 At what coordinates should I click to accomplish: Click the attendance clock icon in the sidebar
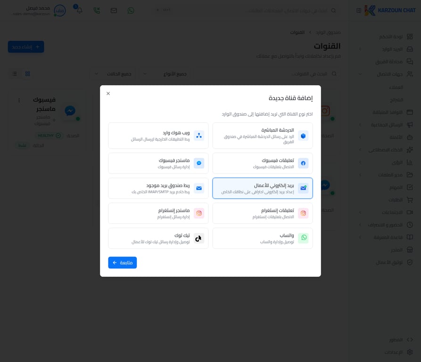410,225
